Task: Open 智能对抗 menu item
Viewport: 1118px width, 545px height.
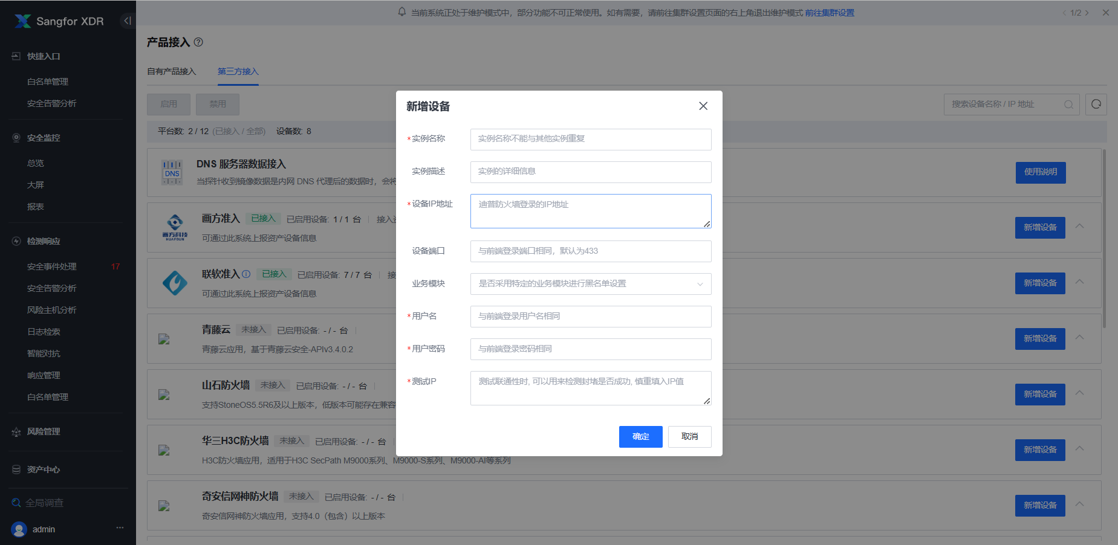Action: (x=44, y=353)
